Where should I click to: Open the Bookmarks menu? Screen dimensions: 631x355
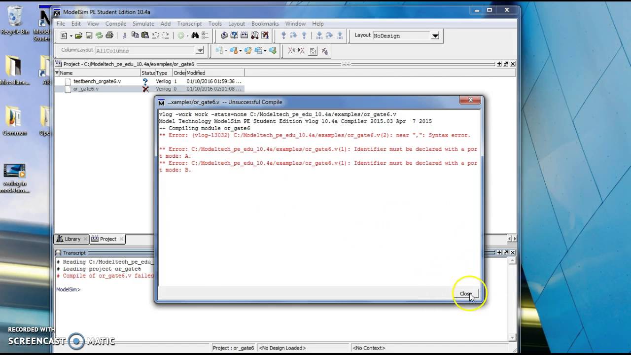pos(265,24)
